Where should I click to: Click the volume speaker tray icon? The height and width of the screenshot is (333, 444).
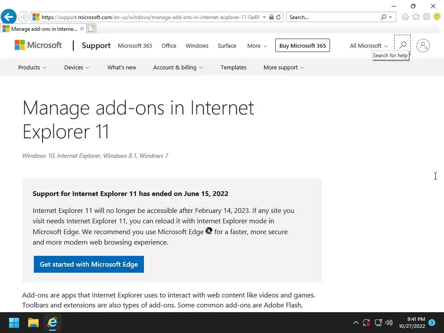pyautogui.click(x=389, y=323)
